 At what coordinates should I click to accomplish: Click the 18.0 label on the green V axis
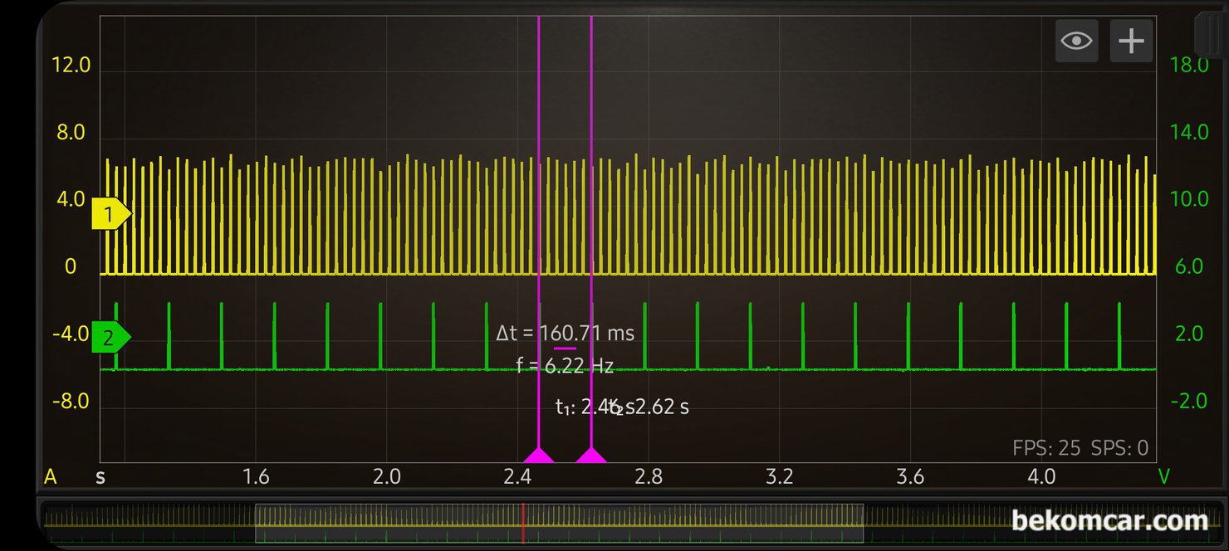click(x=1188, y=66)
